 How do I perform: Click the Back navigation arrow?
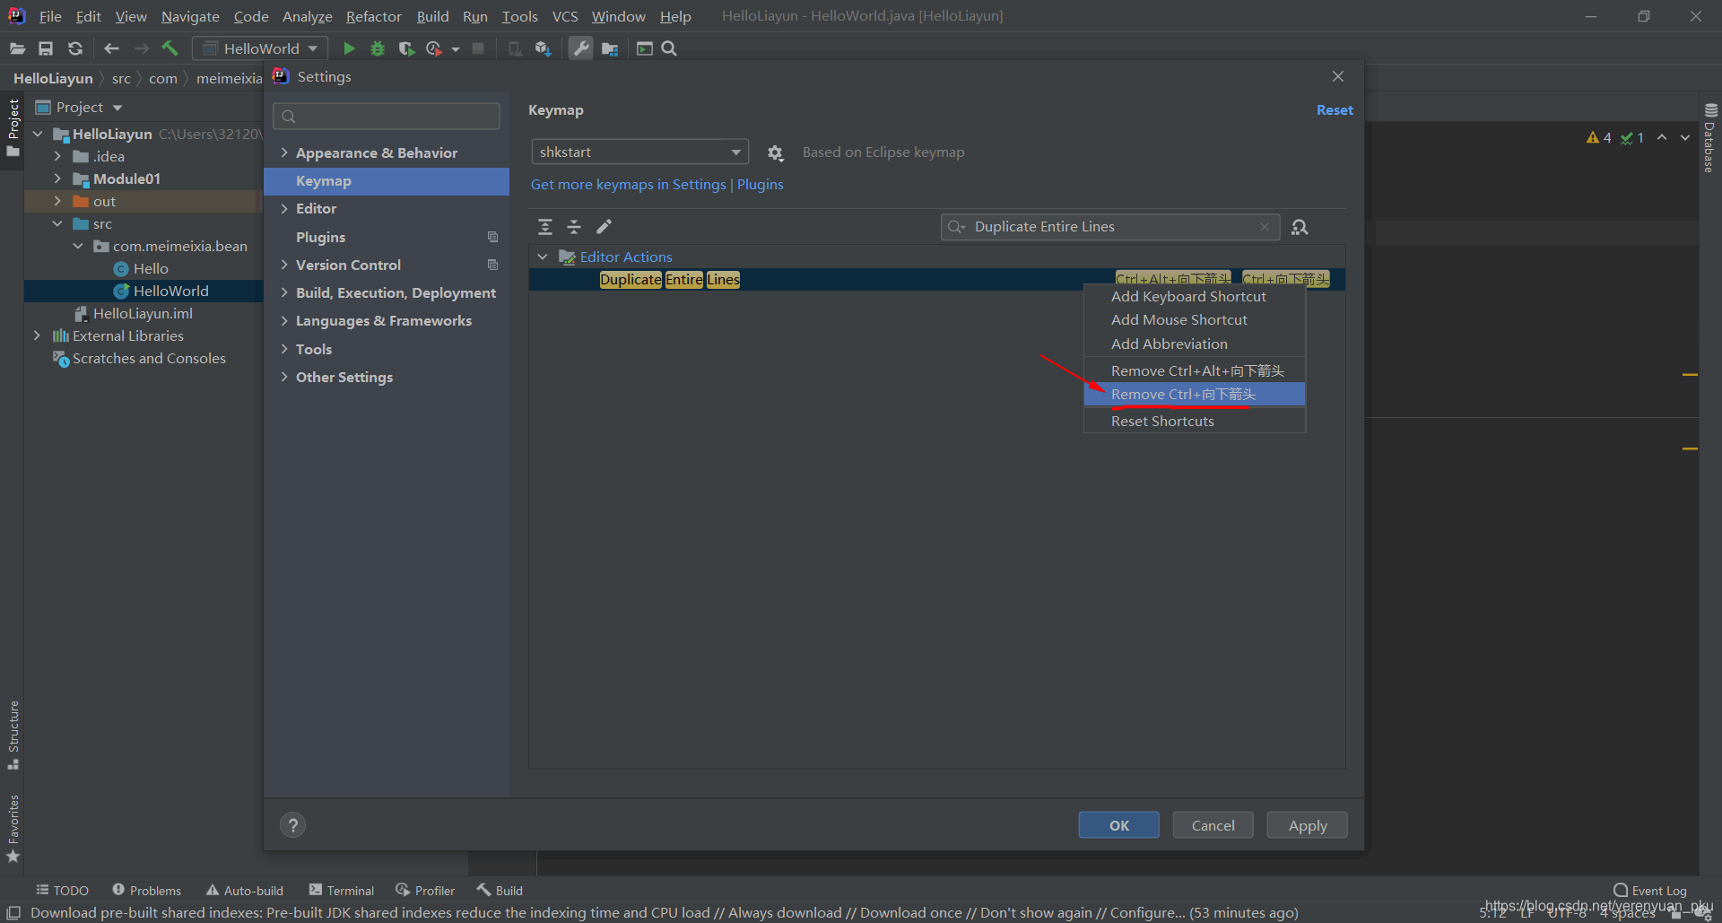[x=112, y=48]
